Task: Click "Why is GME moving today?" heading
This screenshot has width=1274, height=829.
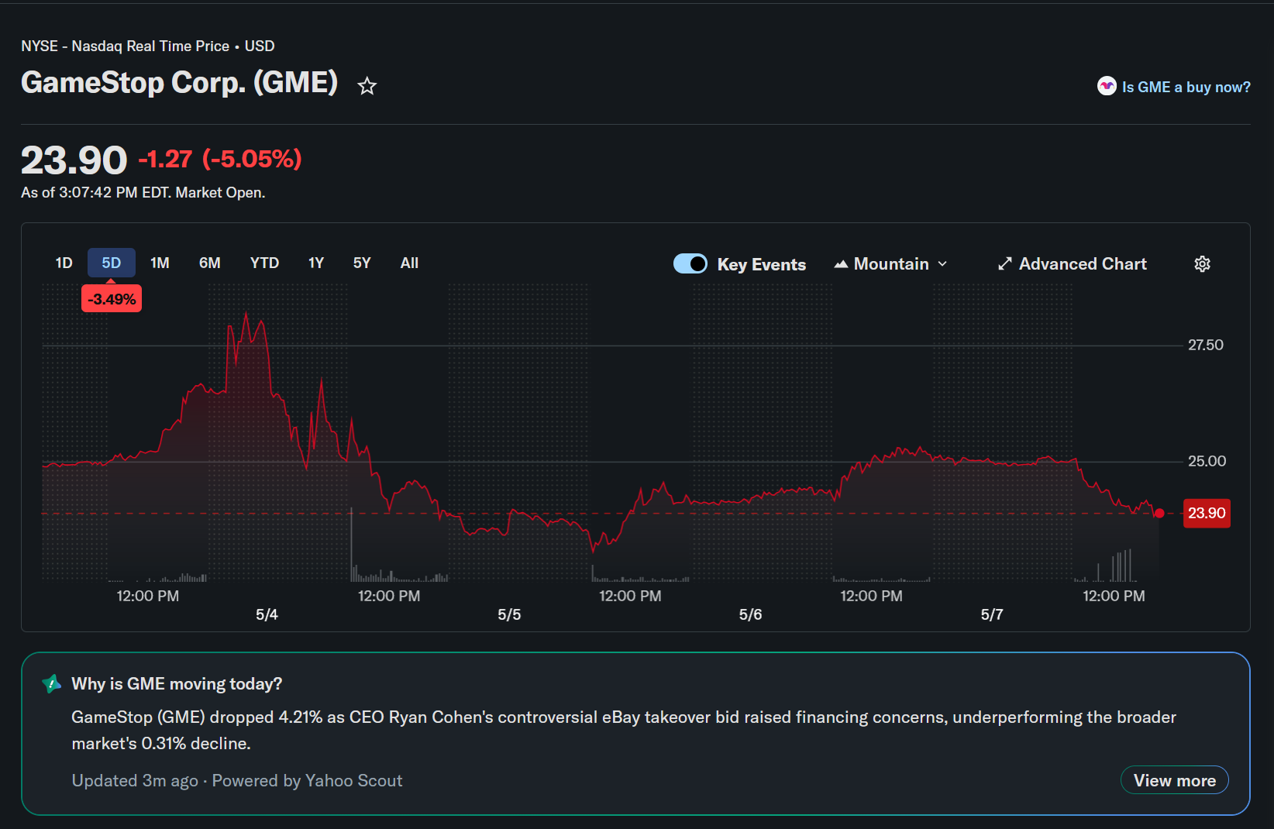Action: coord(177,683)
